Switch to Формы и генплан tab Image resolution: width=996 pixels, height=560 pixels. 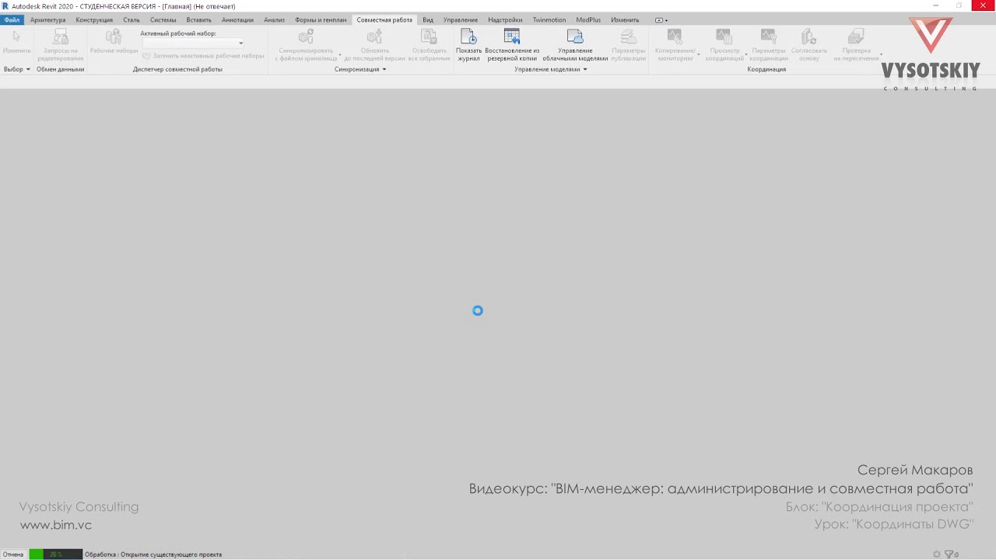pos(321,19)
